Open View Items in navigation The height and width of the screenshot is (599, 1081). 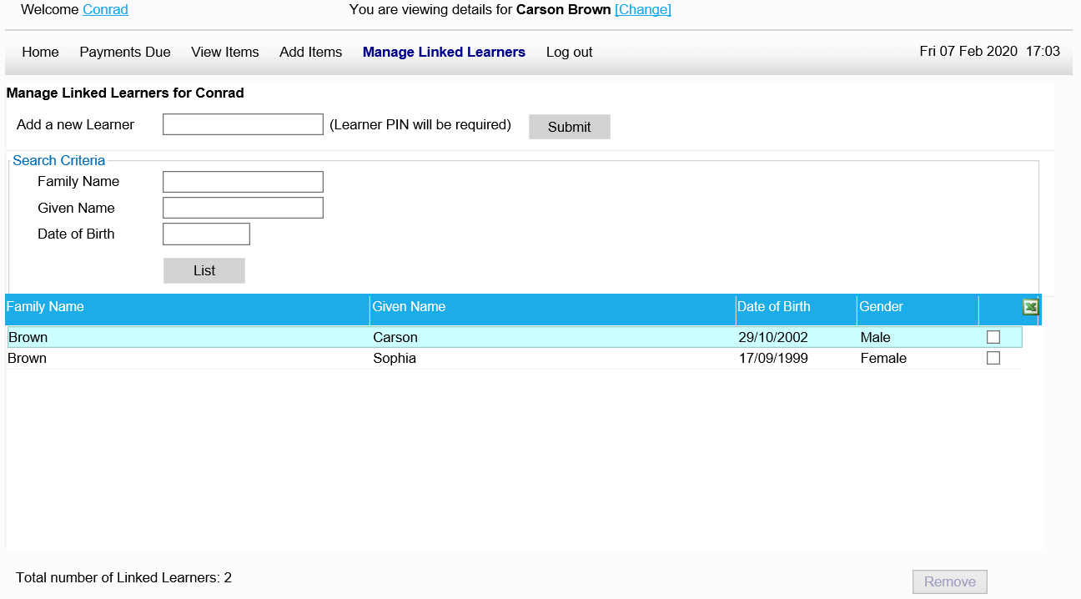coord(225,52)
